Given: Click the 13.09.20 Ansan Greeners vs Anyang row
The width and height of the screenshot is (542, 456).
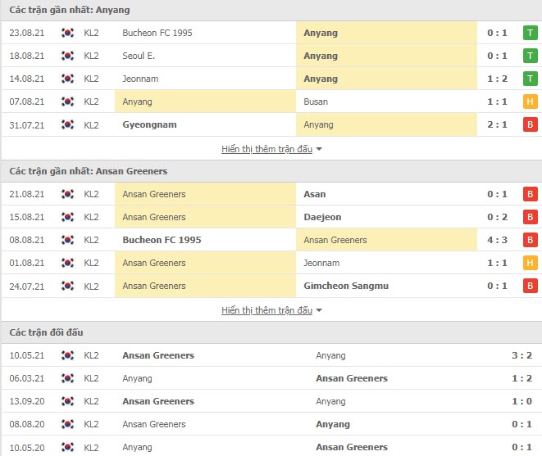Looking at the screenshot, I should tap(271, 401).
